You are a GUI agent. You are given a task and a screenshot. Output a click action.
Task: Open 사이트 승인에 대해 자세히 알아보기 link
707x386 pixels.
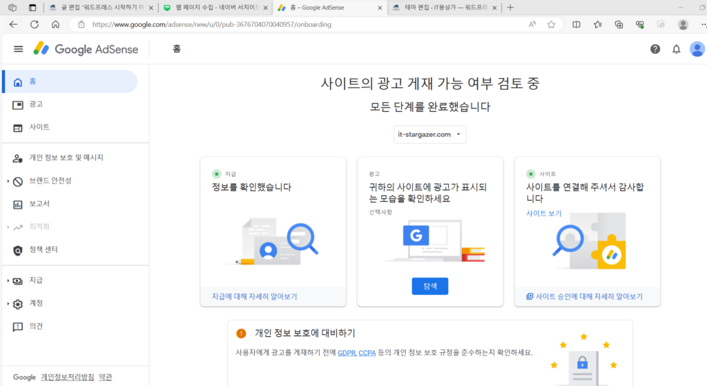[x=584, y=297]
